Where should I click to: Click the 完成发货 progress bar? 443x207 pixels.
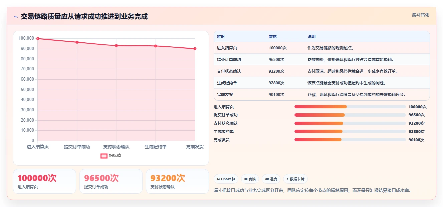(x=350, y=140)
